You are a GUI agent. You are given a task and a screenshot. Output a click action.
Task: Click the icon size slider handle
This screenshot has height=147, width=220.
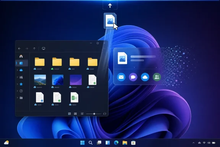pyautogui.click(x=94, y=114)
